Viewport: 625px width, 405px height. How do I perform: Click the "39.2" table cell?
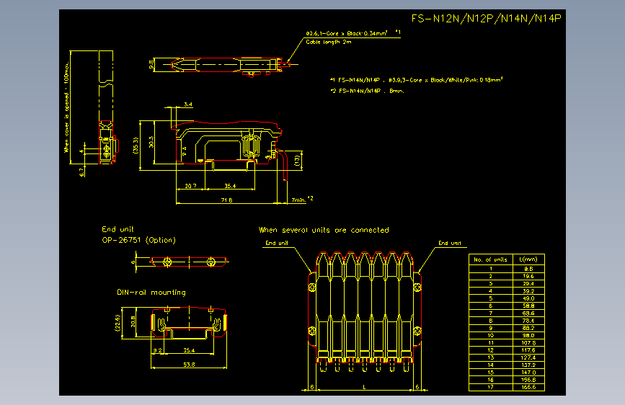click(528, 291)
